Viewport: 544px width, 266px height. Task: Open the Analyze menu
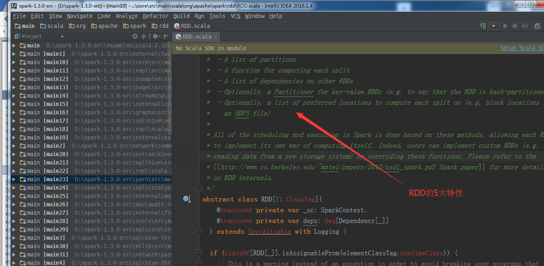pos(127,16)
